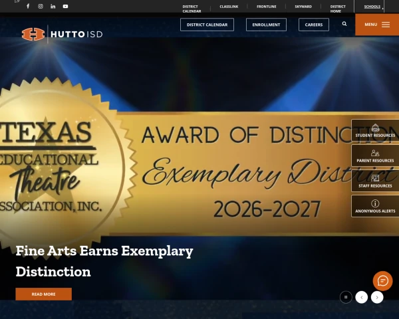399x319 pixels.
Task: Open Student Resources backpack tile
Action: pos(375,130)
